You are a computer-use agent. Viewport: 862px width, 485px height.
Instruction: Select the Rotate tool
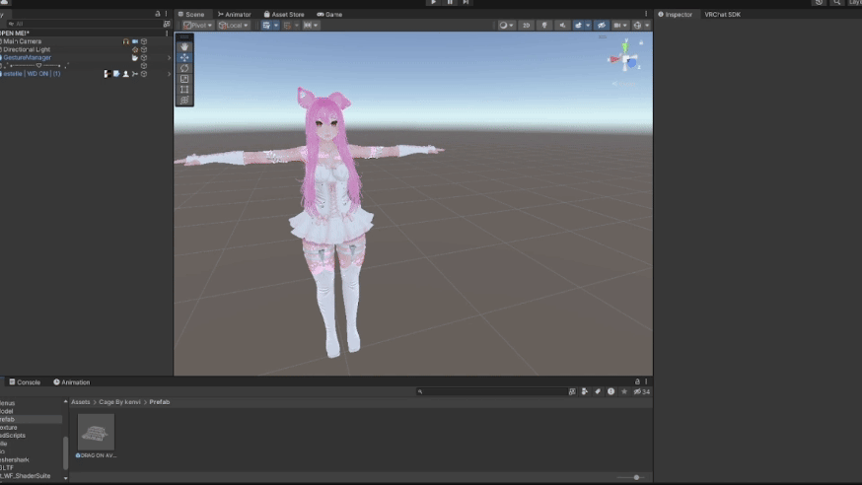(x=184, y=68)
